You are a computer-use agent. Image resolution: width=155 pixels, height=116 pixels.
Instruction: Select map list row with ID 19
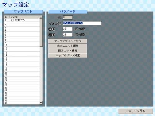(22, 68)
